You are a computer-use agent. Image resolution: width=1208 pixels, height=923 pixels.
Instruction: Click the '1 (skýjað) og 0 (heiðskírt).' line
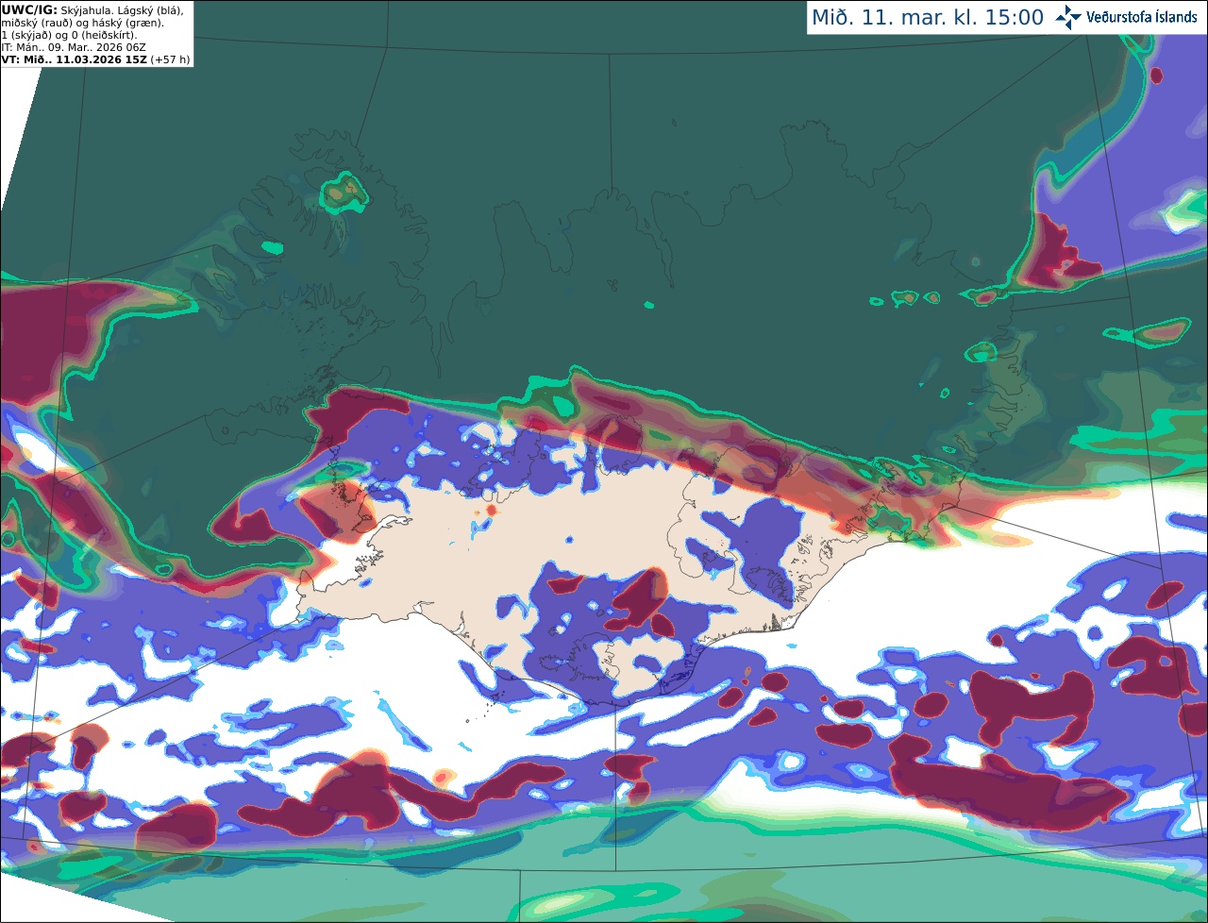pos(69,34)
